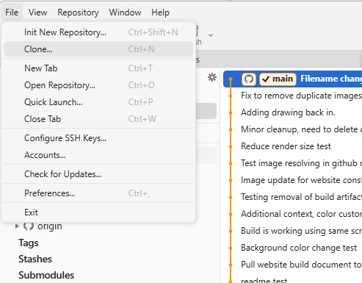The height and width of the screenshot is (283, 362).
Task: Select commit 'Fix to remove duplicate images'
Action: (x=292, y=96)
